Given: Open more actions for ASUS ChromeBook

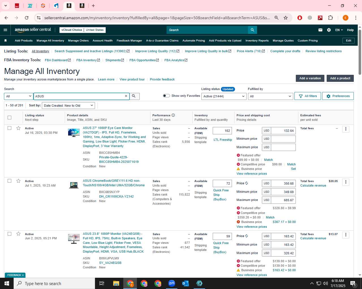Looking at the screenshot, I should click(x=346, y=182).
